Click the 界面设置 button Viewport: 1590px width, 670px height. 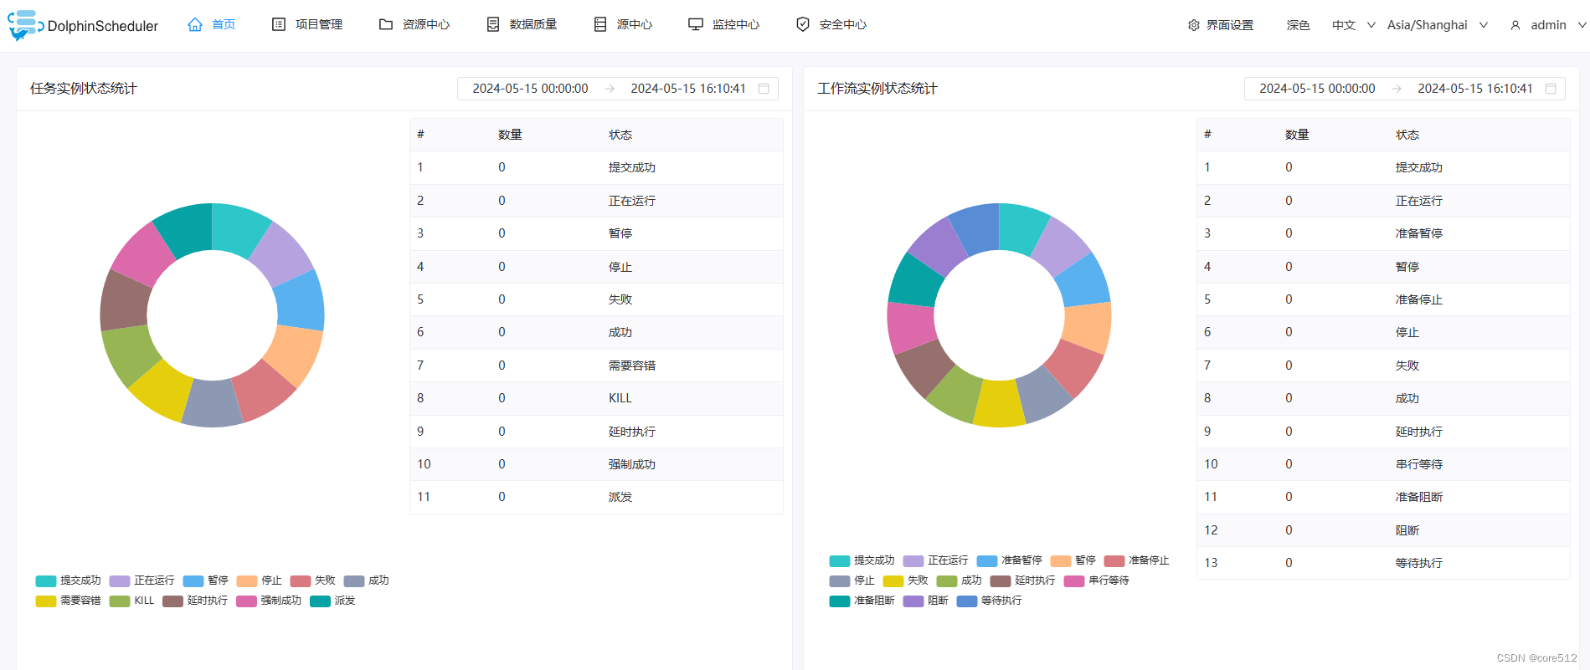[1221, 25]
